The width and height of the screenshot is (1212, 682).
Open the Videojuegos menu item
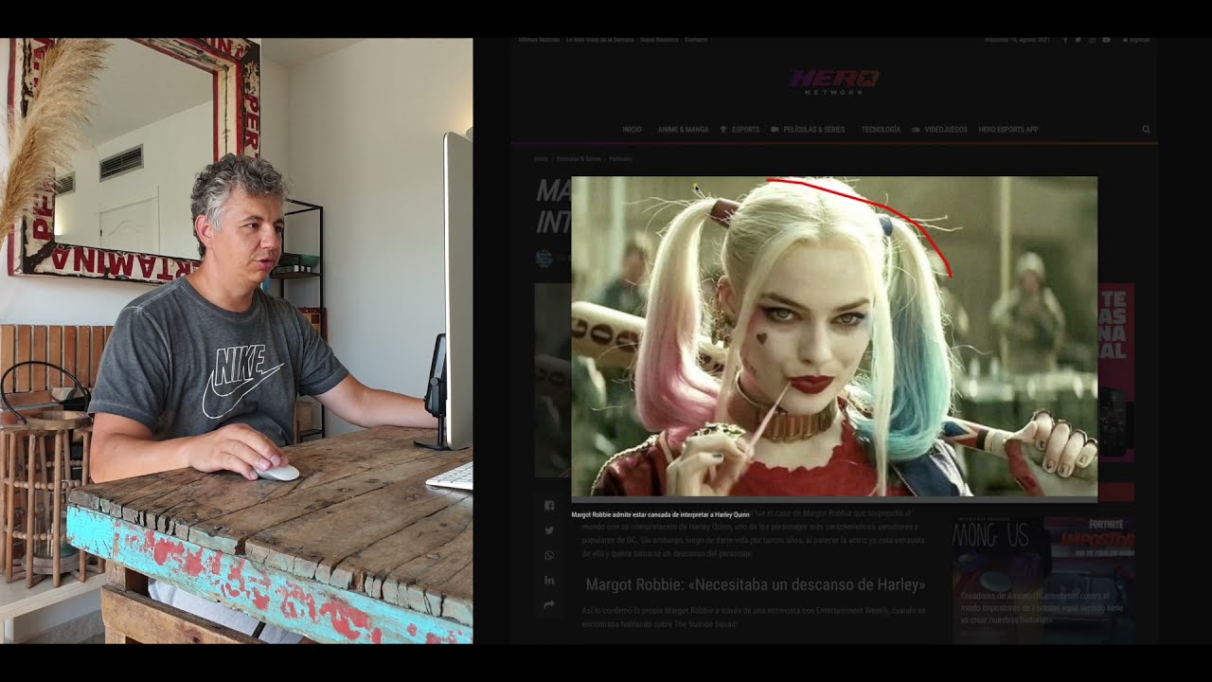(x=940, y=130)
